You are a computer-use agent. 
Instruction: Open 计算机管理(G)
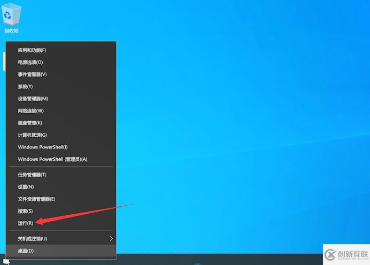(x=61, y=135)
